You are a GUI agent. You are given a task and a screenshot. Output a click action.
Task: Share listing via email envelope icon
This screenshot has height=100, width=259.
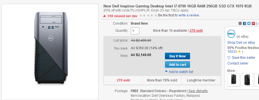[x=240, y=23]
